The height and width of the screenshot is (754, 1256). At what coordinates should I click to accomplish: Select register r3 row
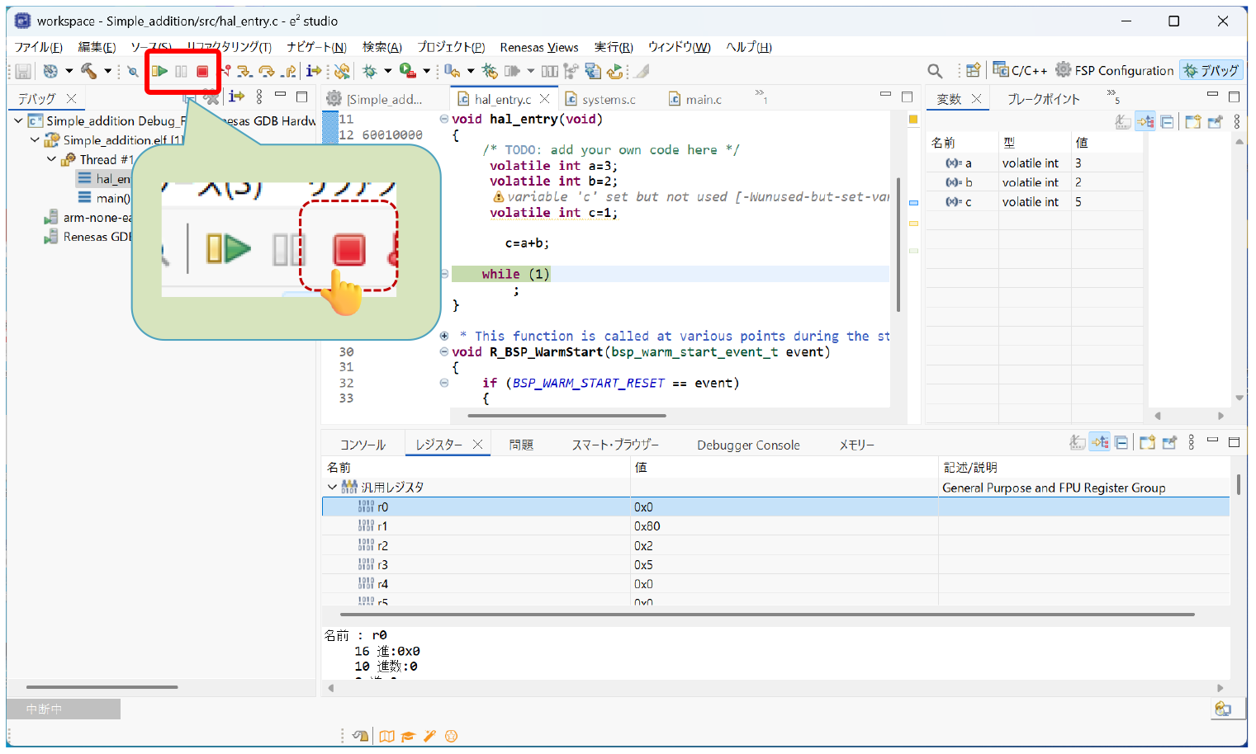[775, 565]
